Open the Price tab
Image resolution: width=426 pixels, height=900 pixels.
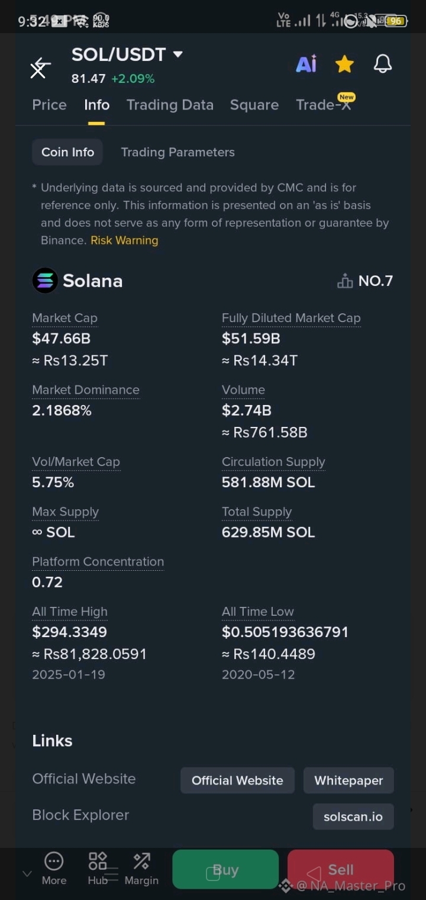[49, 105]
